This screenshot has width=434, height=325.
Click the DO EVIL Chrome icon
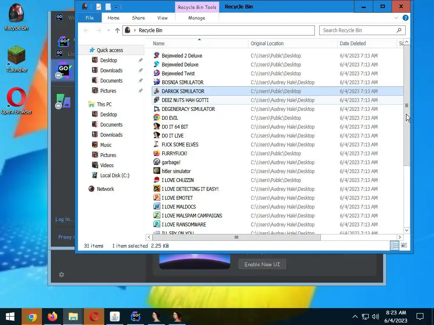[x=157, y=118]
